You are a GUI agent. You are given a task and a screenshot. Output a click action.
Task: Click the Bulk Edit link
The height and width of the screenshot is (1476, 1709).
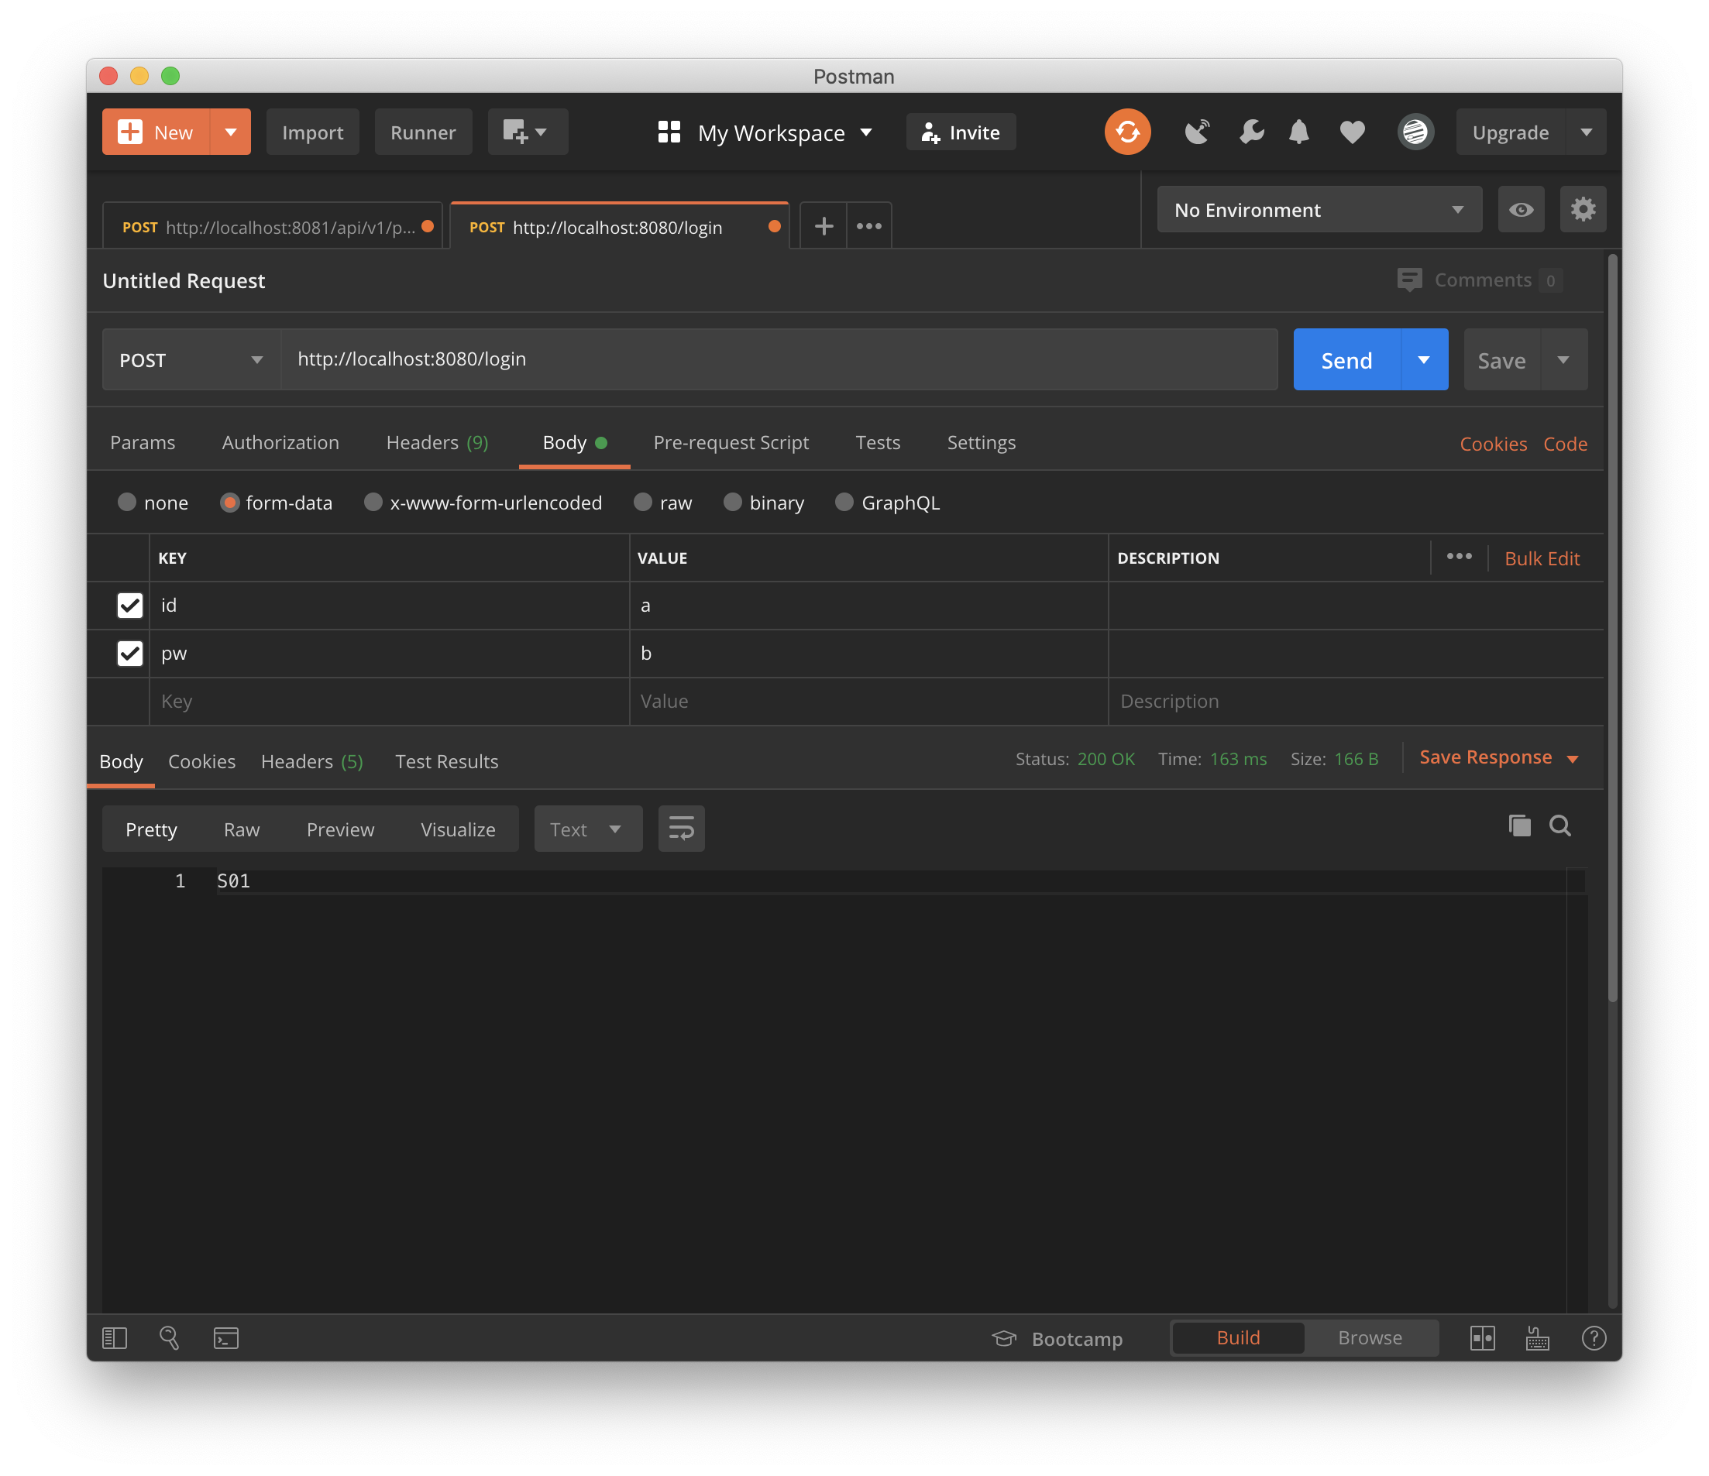coord(1541,558)
